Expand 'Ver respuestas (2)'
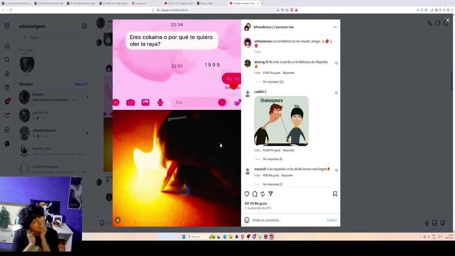 point(273,184)
